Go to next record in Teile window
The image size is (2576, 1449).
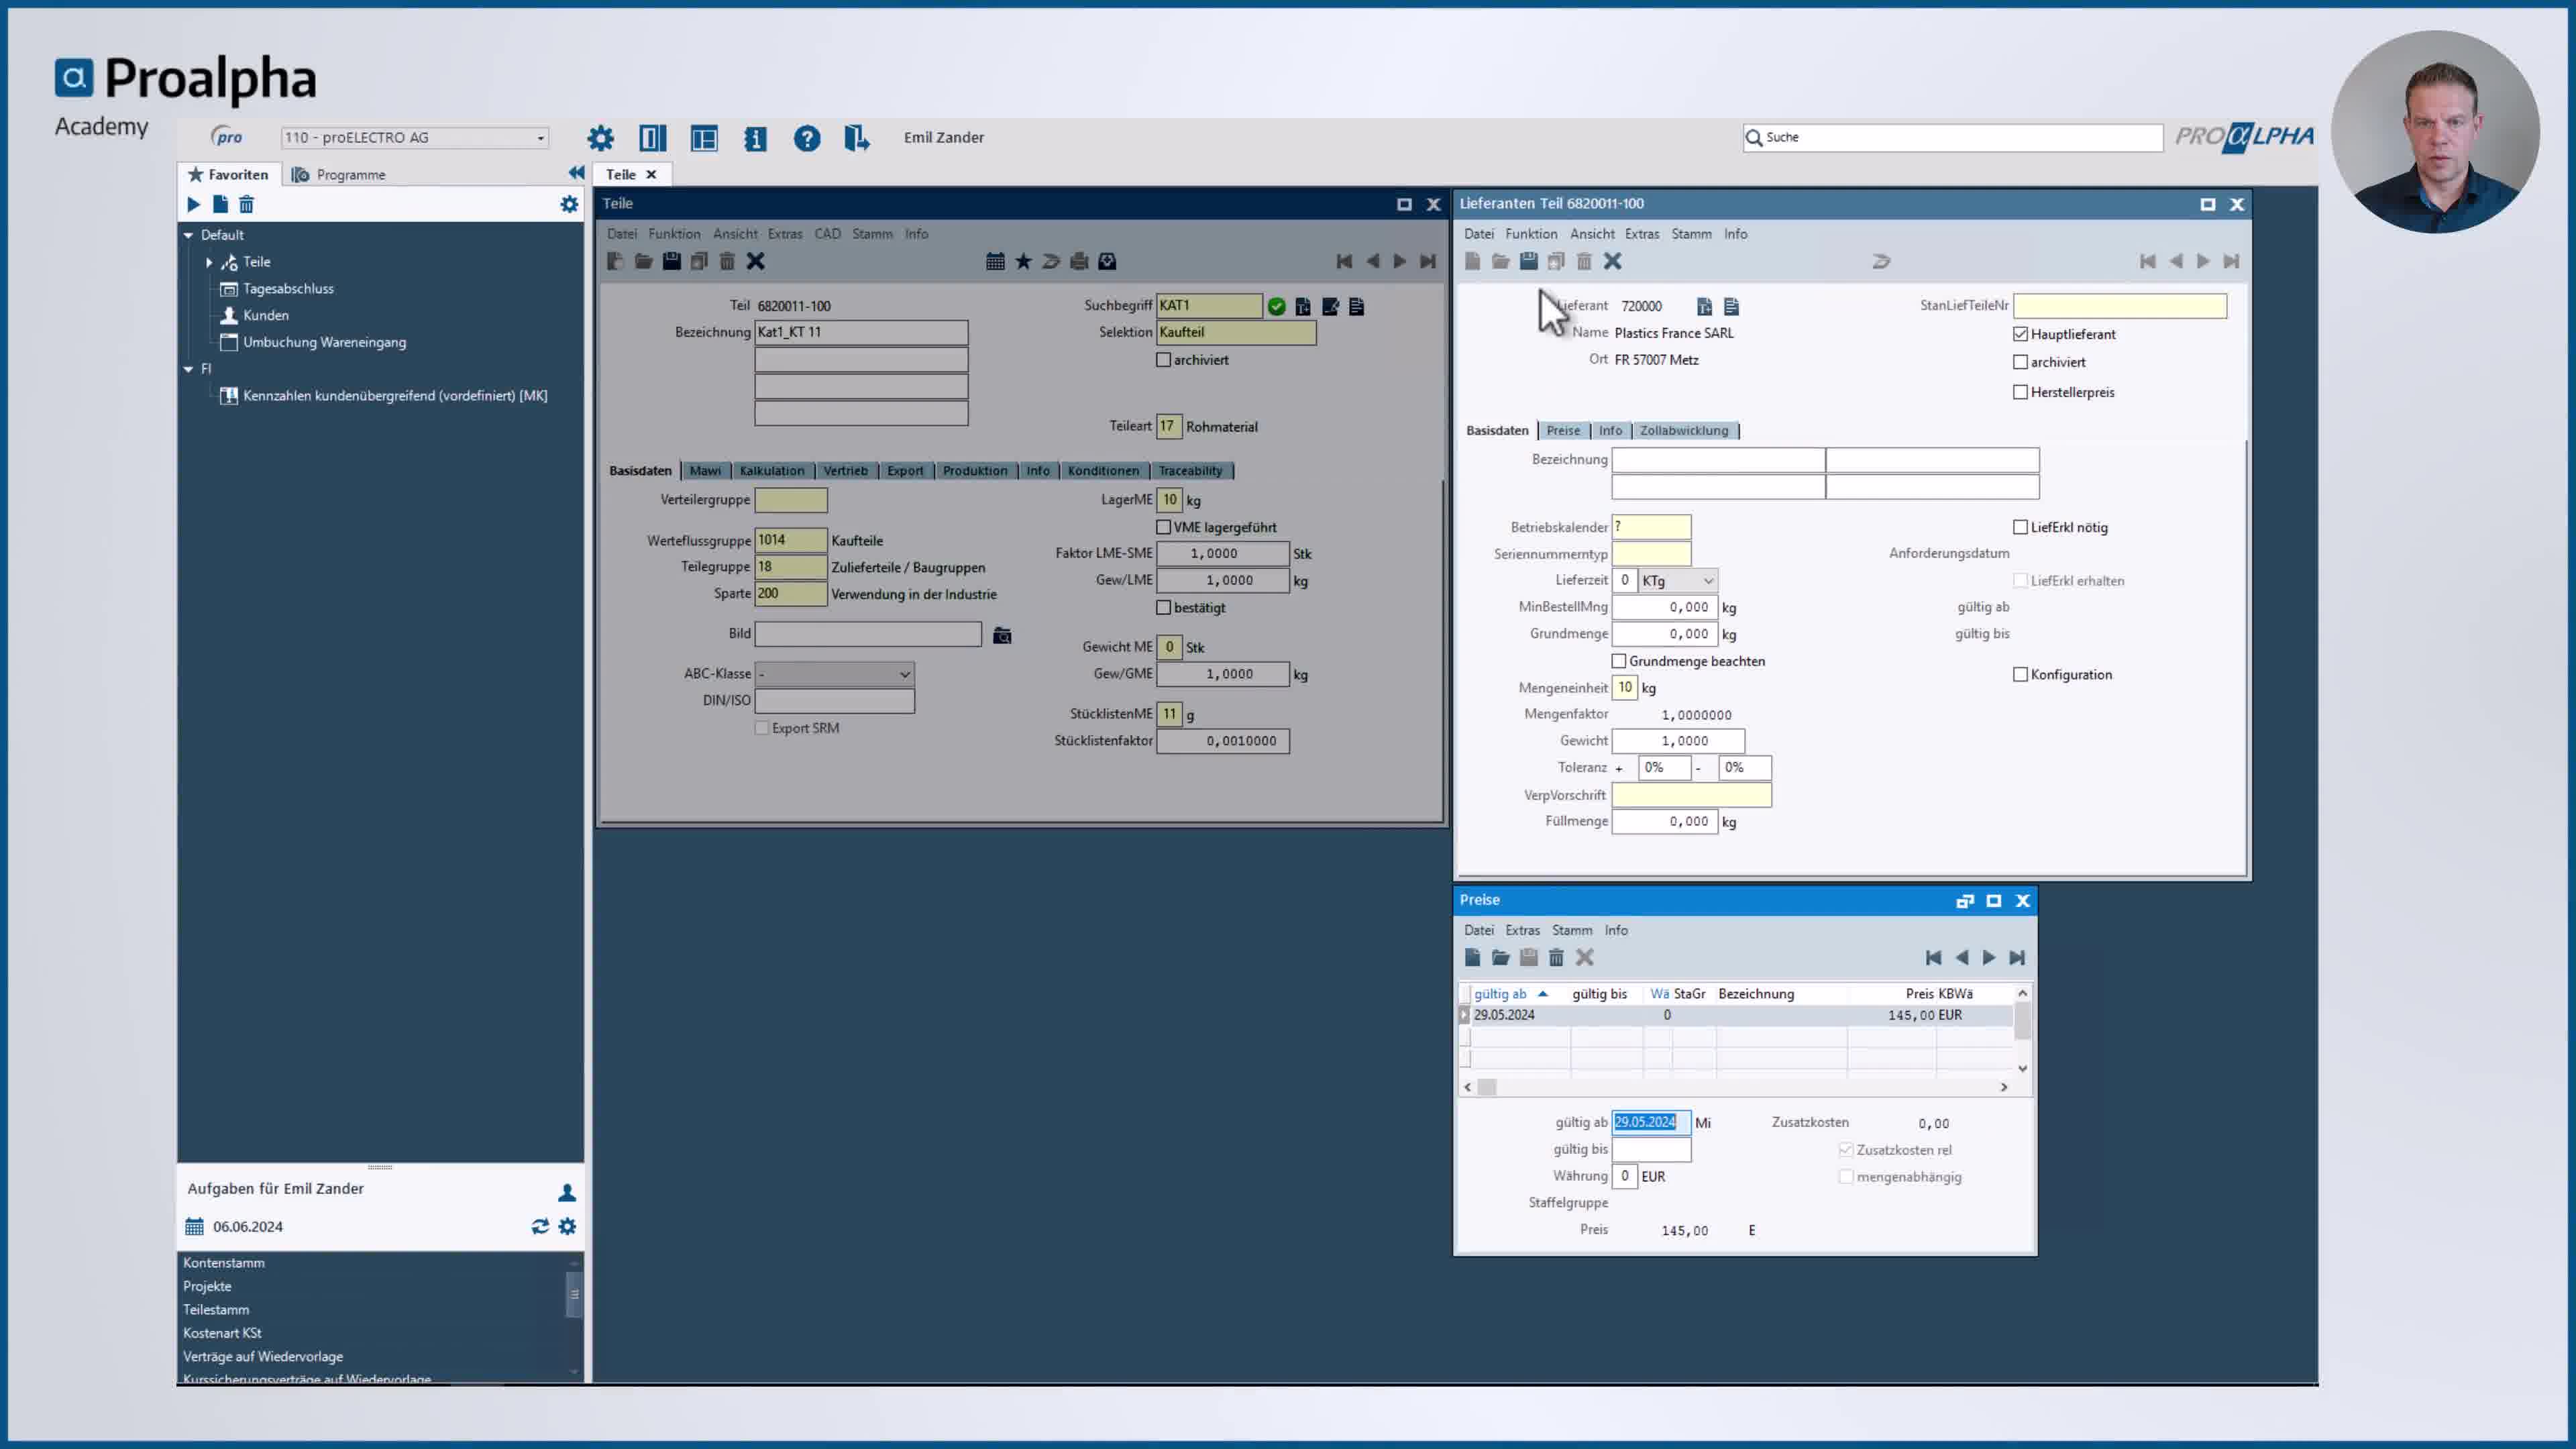tap(1400, 261)
